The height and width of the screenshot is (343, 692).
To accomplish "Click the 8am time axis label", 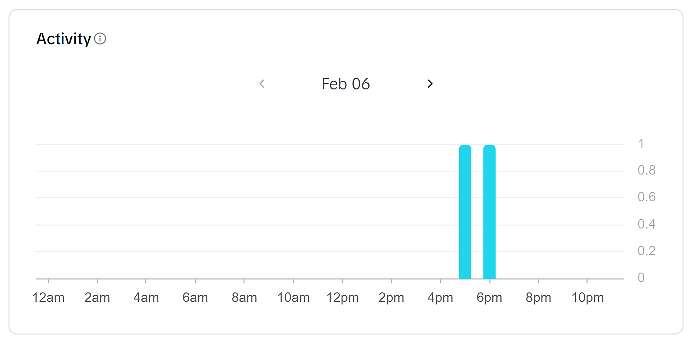I will 244,298.
